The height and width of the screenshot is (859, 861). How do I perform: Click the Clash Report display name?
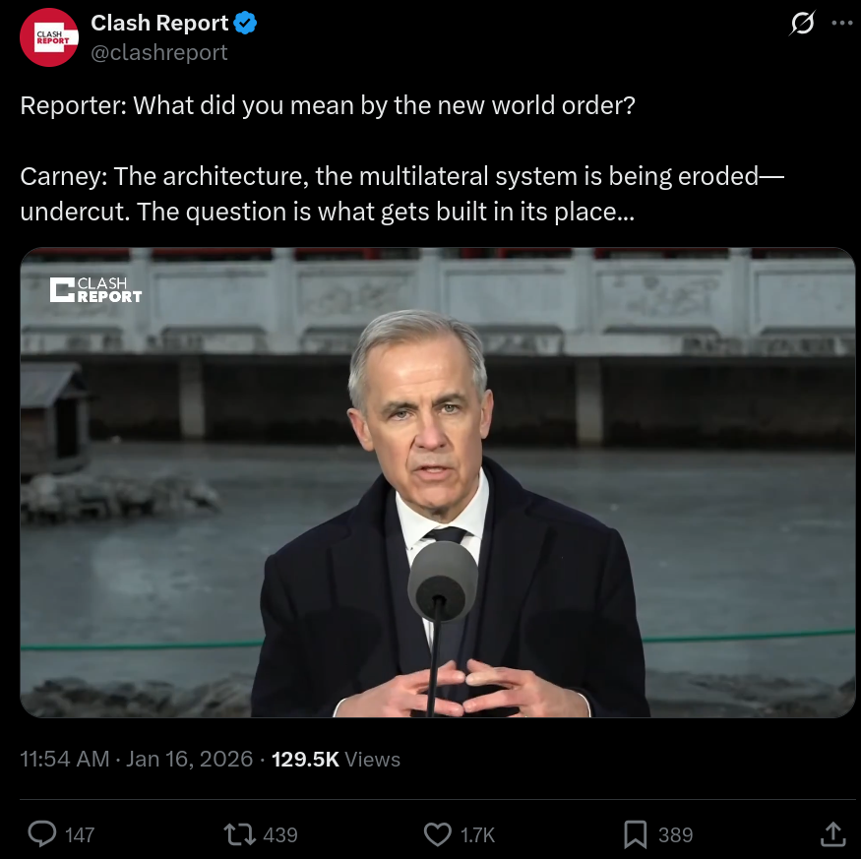tap(159, 23)
